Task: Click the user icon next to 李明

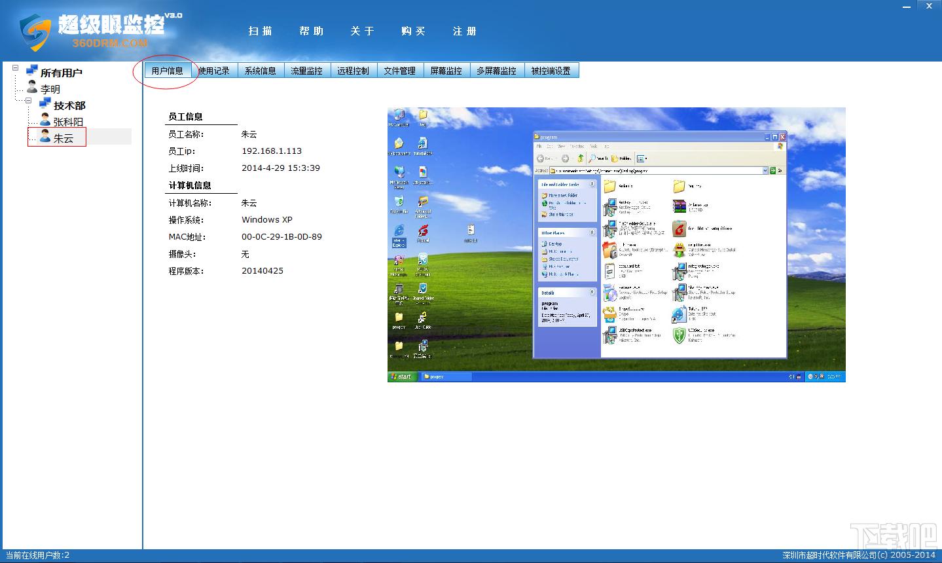Action: (x=32, y=87)
